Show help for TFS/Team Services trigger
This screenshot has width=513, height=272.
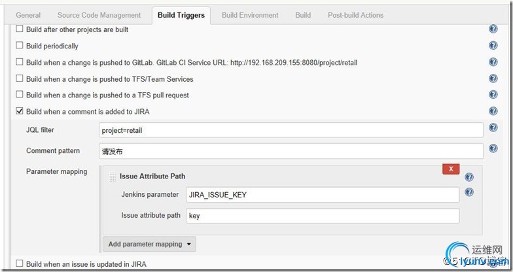493,78
